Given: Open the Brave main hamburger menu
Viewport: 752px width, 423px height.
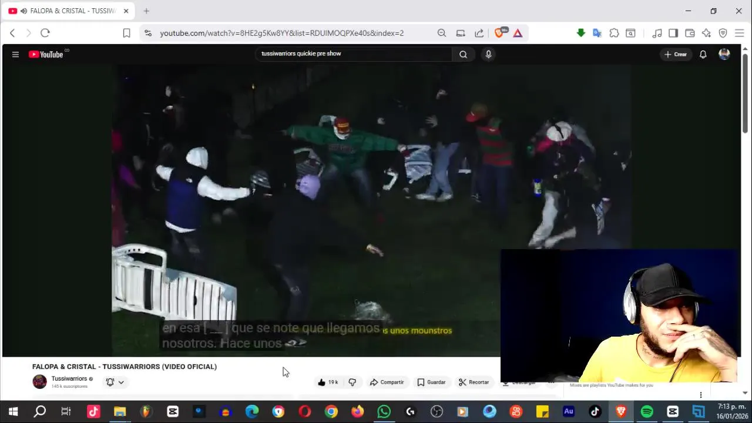Looking at the screenshot, I should [x=740, y=33].
